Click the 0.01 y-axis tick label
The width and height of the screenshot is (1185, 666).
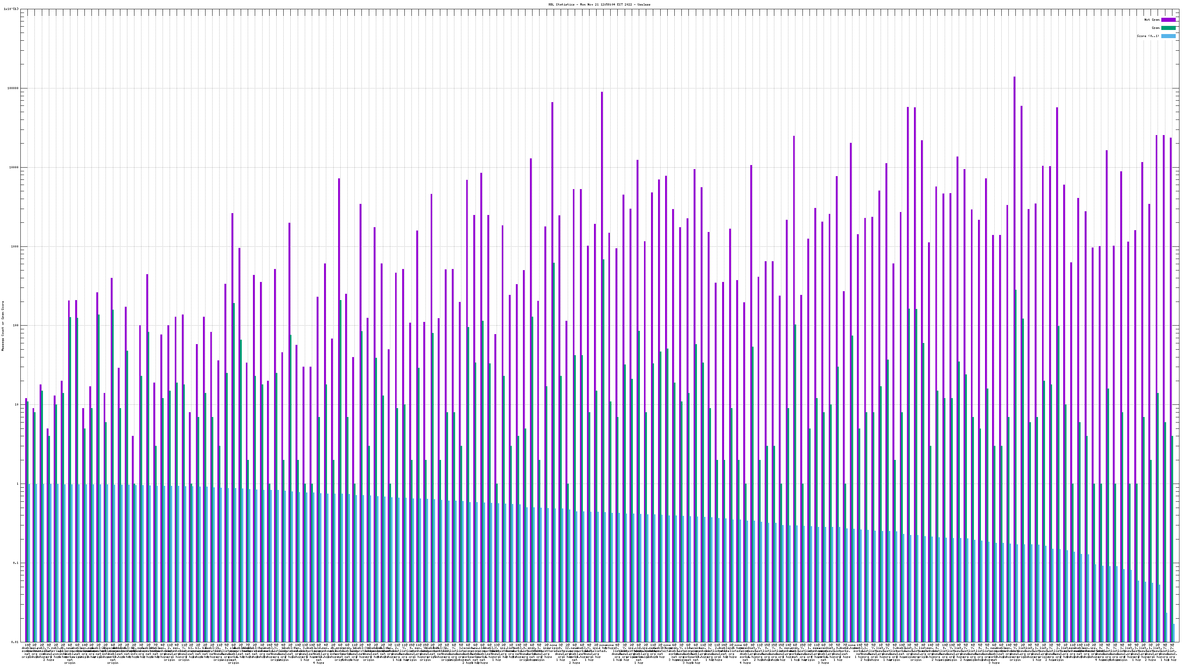16,642
